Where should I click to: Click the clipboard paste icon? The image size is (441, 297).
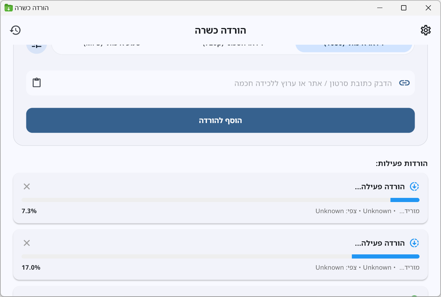click(37, 83)
